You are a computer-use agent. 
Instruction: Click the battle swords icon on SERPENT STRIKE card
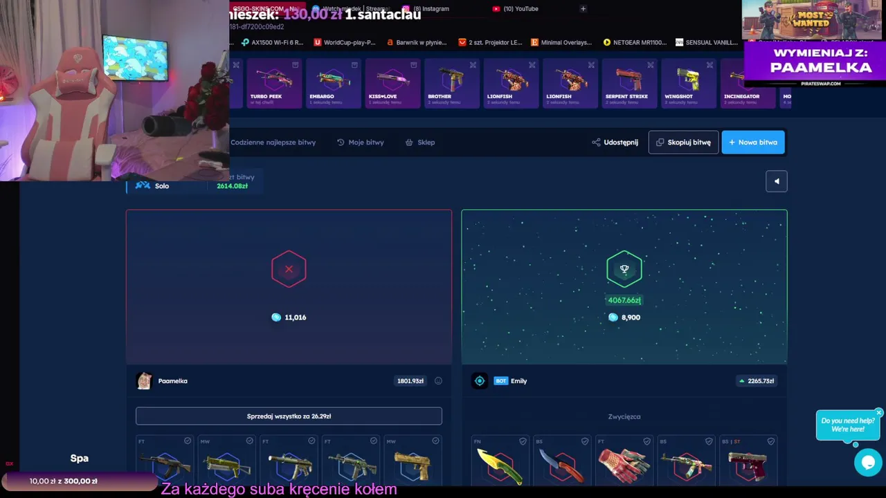click(651, 65)
